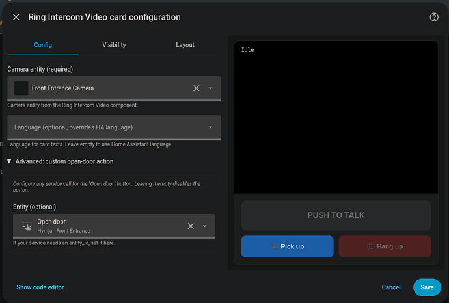Open the Layout tab
Image resolution: width=449 pixels, height=303 pixels.
coord(185,45)
